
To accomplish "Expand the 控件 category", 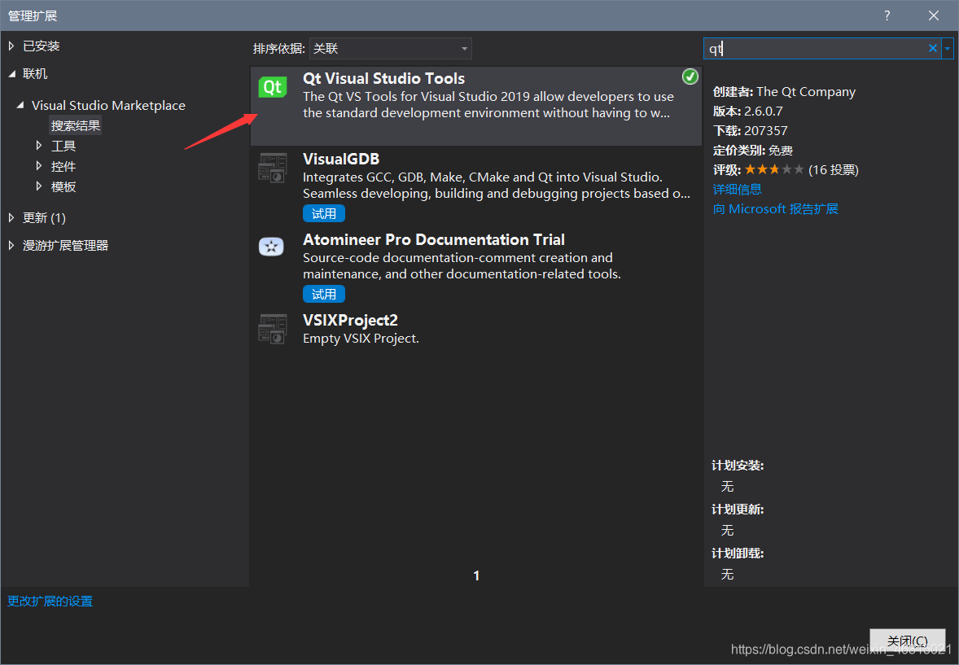I will (39, 166).
